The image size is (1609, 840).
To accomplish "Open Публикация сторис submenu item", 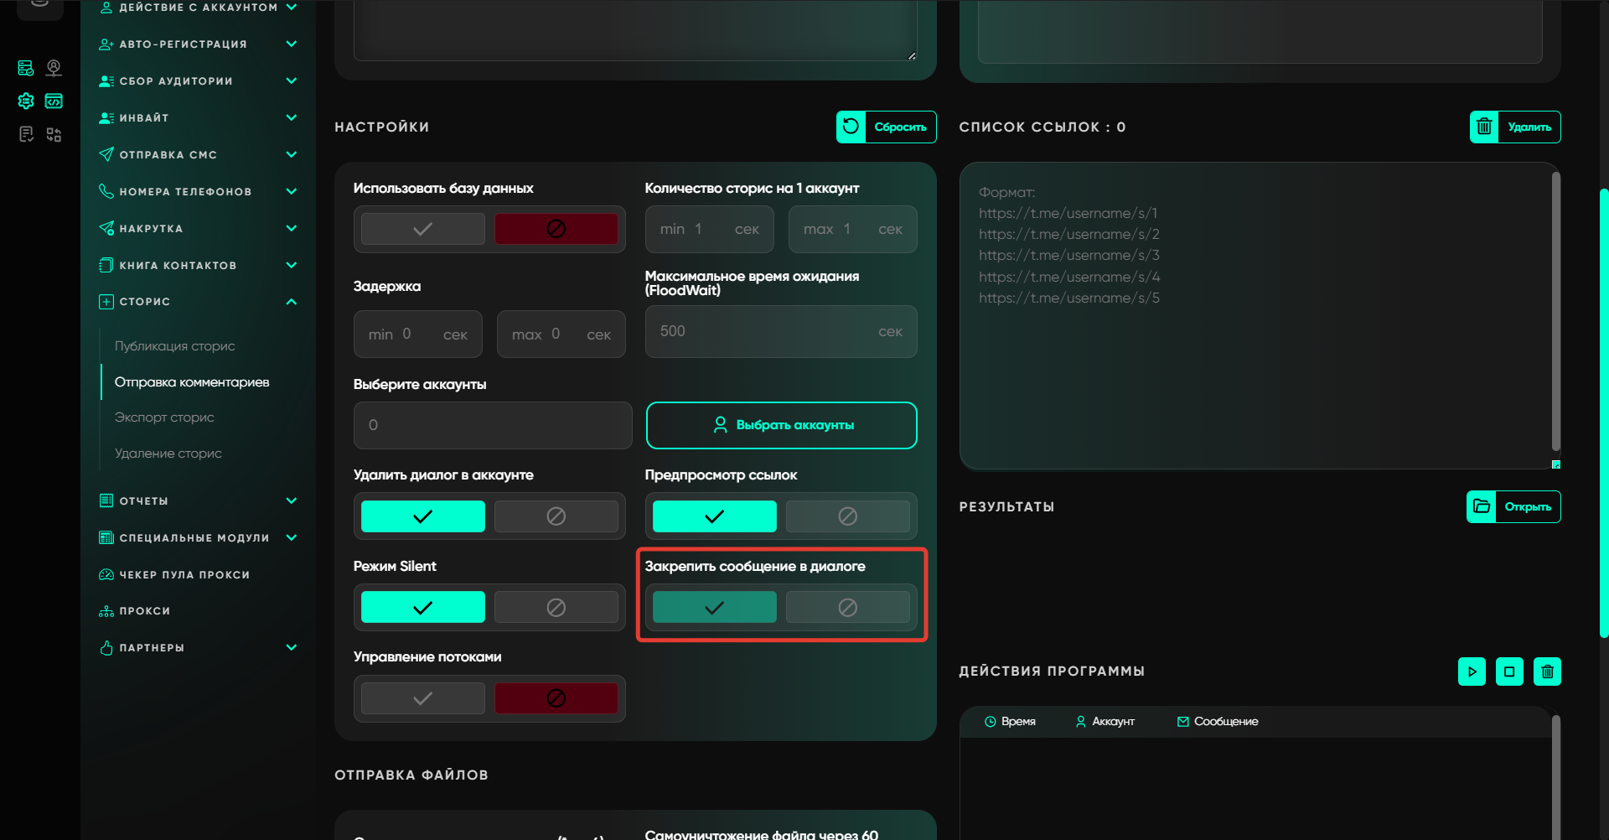I will click(175, 346).
